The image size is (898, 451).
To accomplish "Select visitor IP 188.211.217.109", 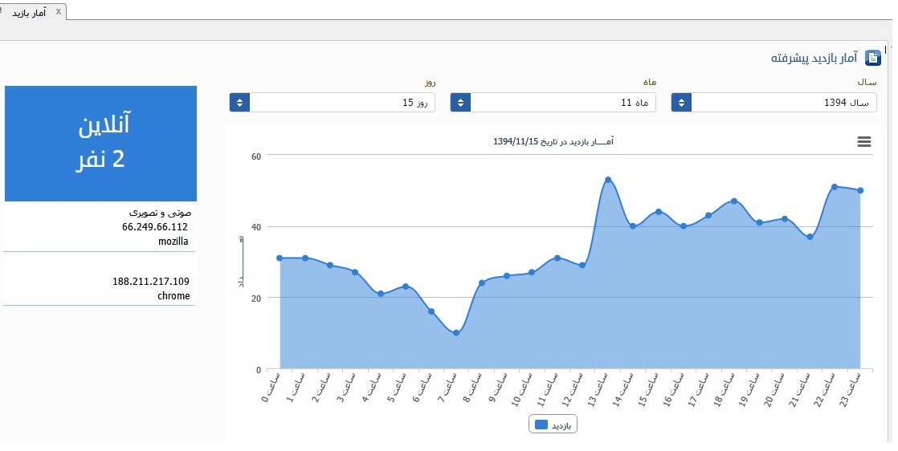I will [151, 282].
